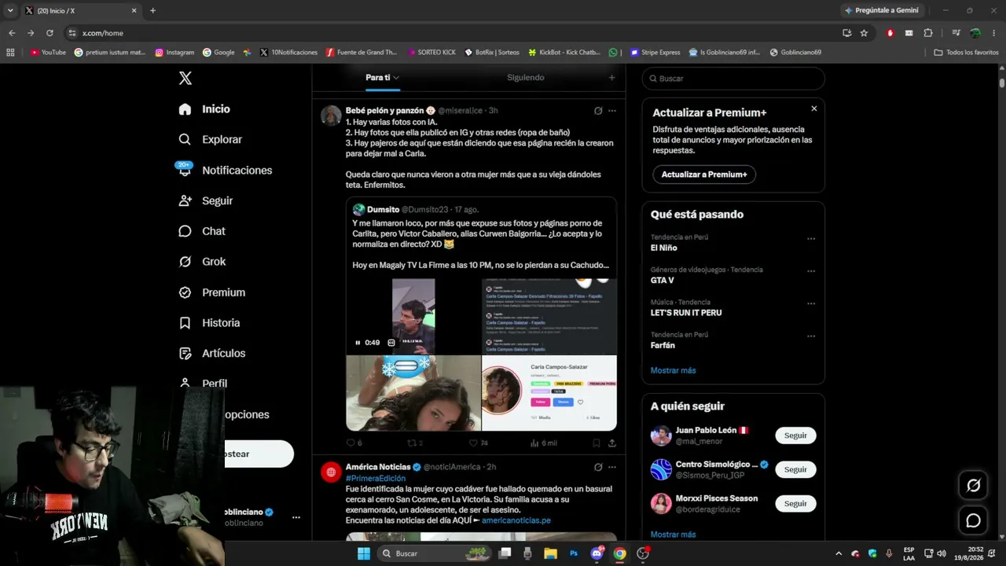Open the Chrome extensions puzzle icon
The image size is (1006, 566).
coord(928,33)
